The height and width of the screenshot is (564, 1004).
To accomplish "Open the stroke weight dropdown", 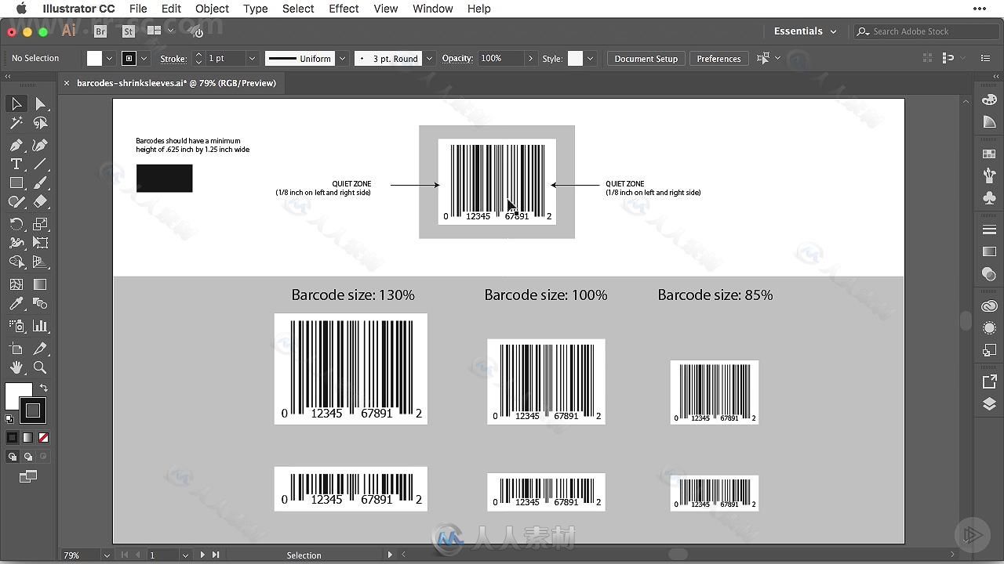I will coord(252,59).
